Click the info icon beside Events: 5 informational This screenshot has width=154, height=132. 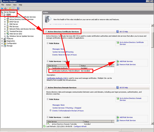(50, 110)
